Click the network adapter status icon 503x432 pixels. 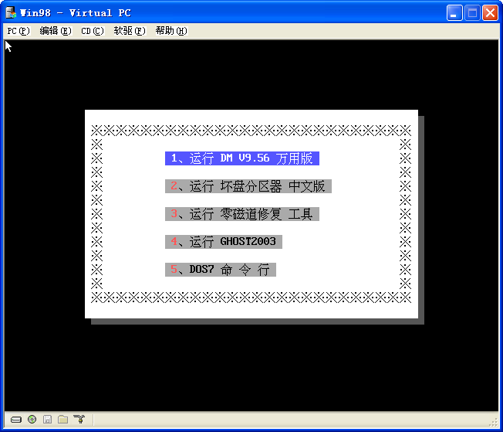[79, 419]
